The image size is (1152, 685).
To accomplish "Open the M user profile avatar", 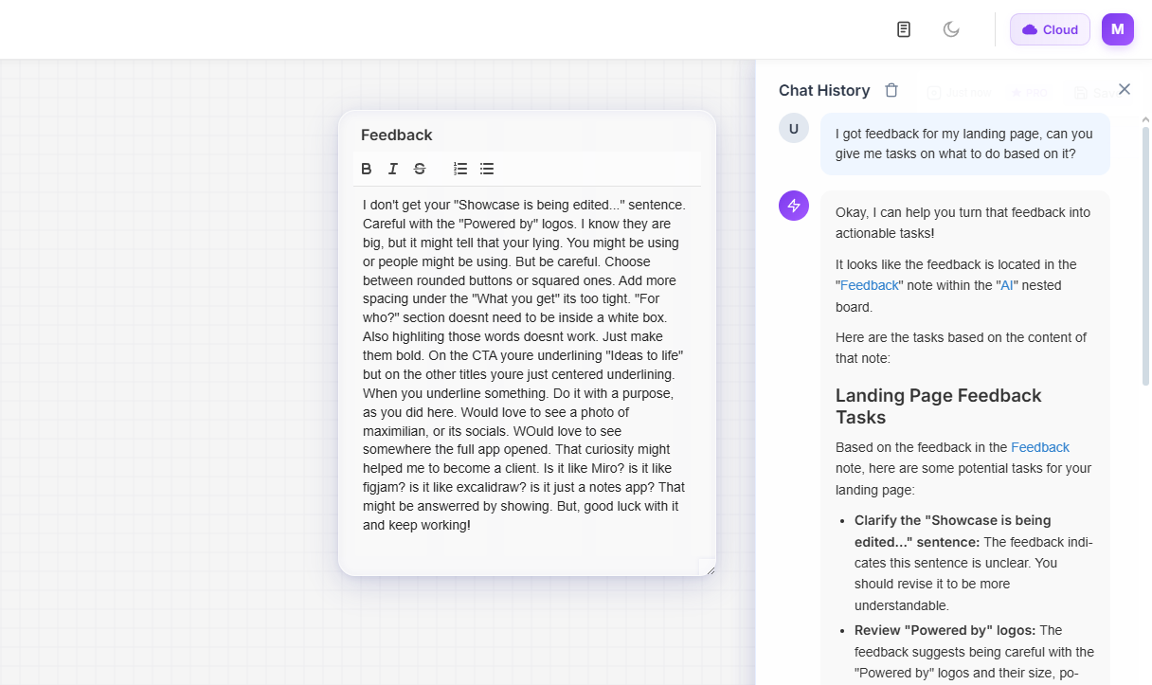I will (1118, 29).
